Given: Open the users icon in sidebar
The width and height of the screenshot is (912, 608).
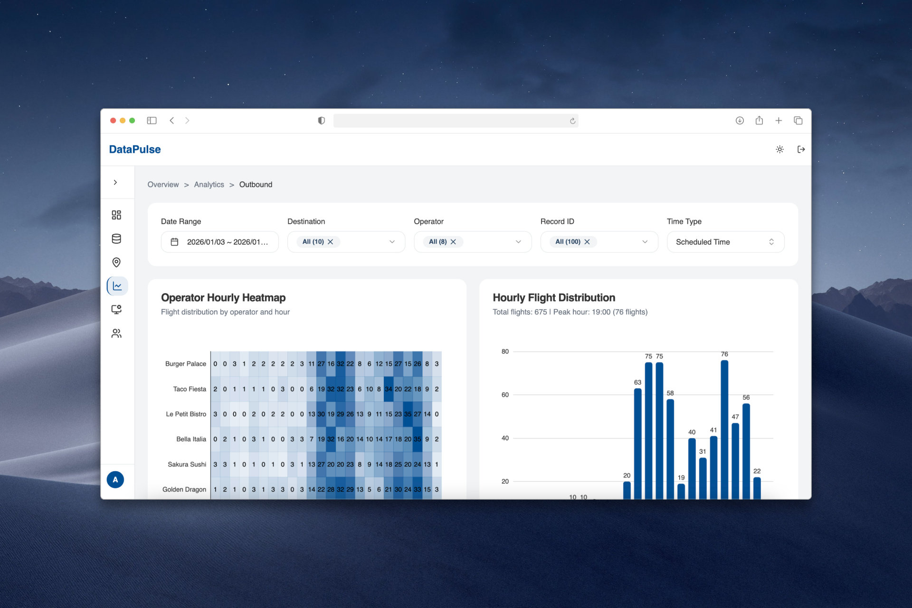Looking at the screenshot, I should (116, 333).
